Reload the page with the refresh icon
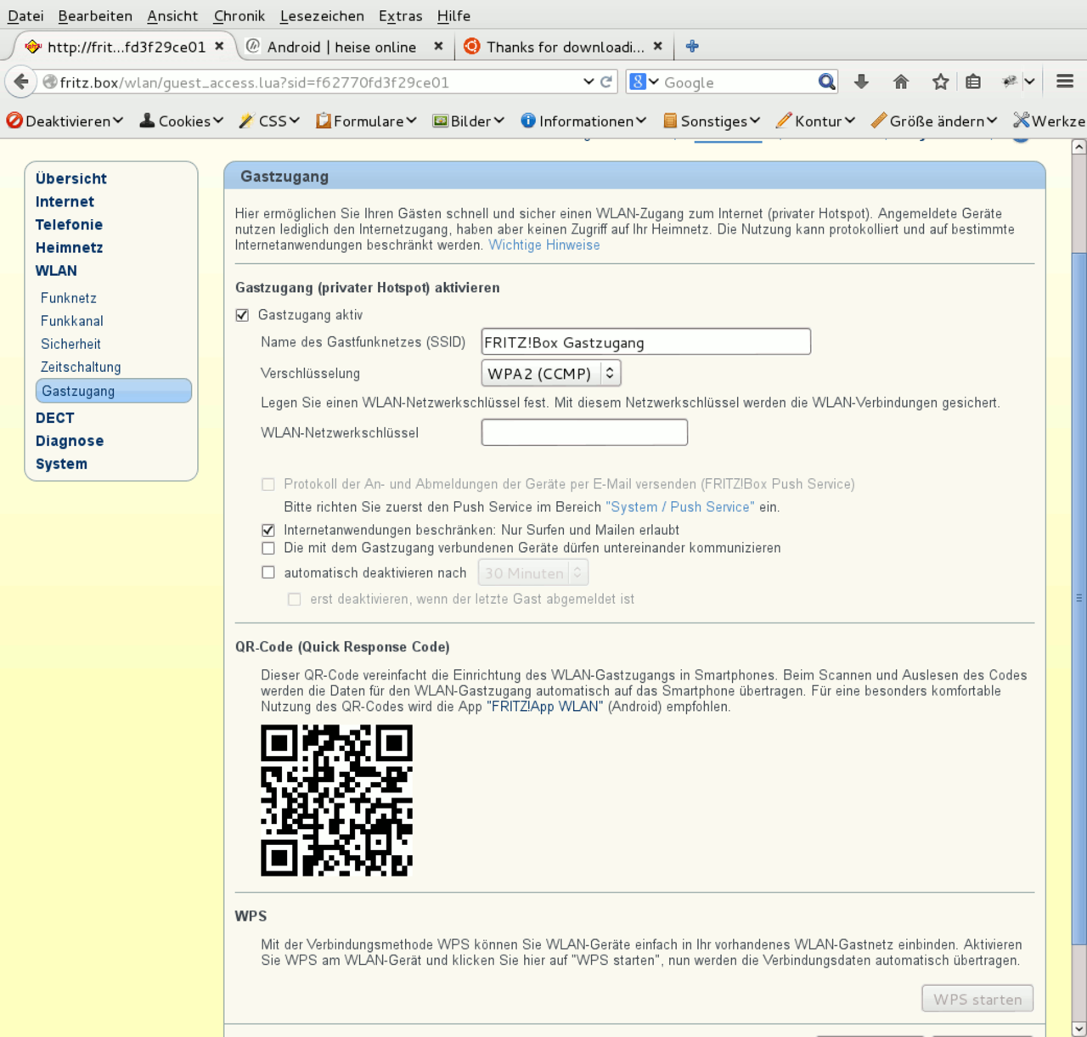 [606, 82]
